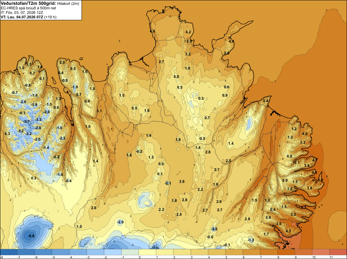
Task: Click the 3.6 temperature reading
Action: click(x=182, y=181)
